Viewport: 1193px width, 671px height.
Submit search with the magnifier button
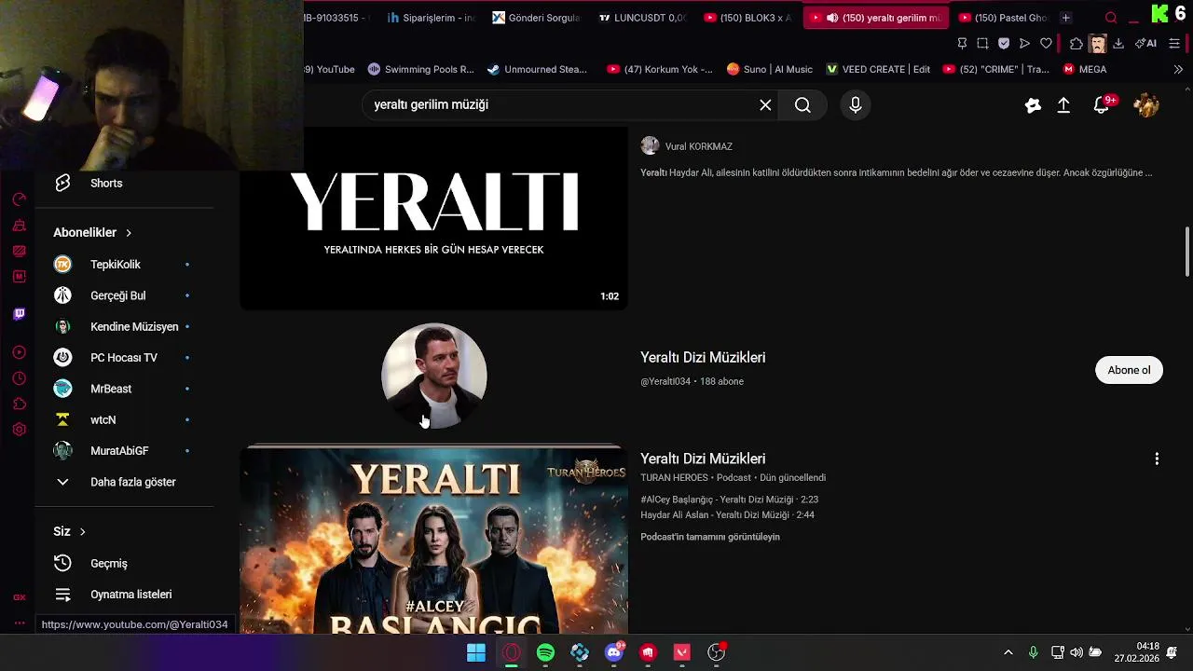[x=802, y=105]
